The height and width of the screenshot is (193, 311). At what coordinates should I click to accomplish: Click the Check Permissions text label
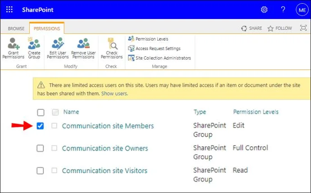[112, 55]
